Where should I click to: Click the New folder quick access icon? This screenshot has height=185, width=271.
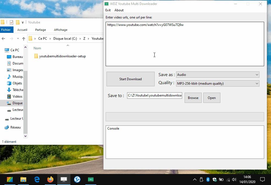click(17, 22)
